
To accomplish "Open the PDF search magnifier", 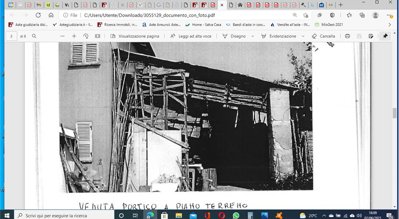I will 34,36.
